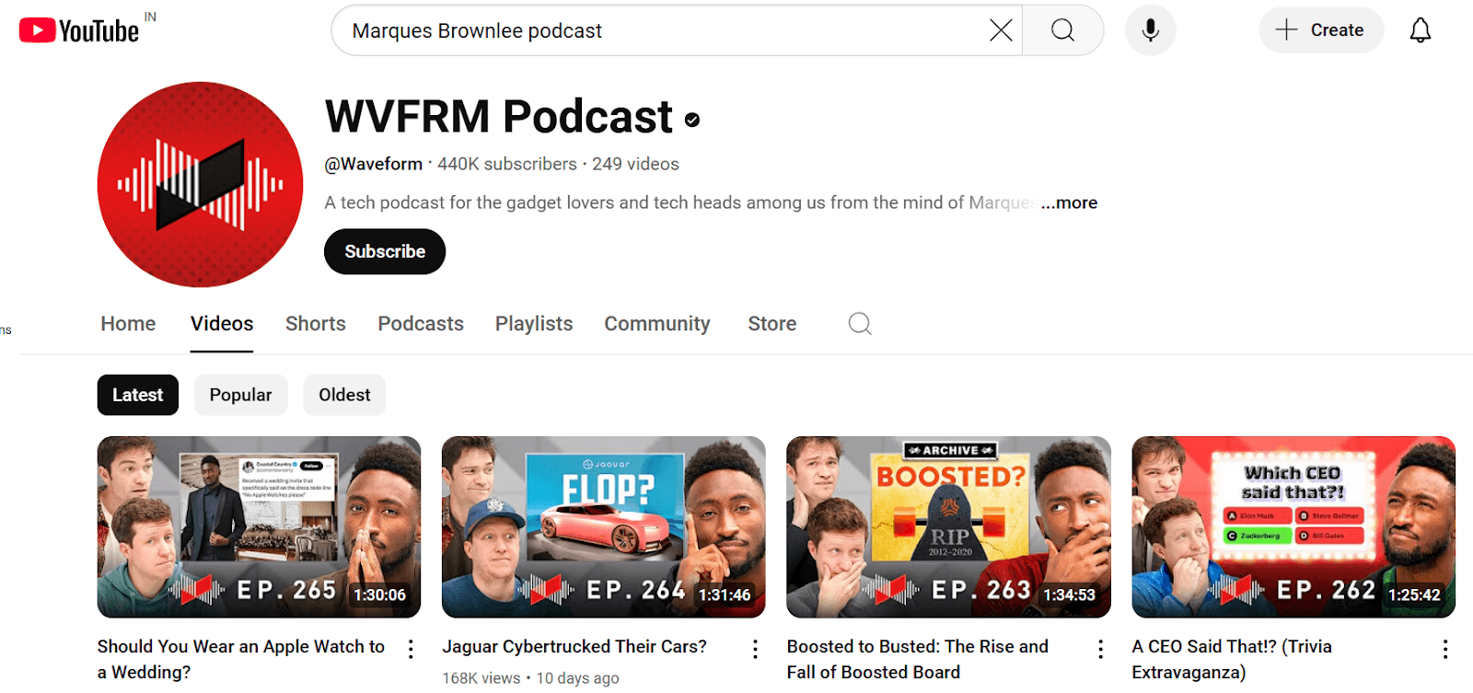This screenshot has height=693, width=1473.
Task: Select the Videos tab
Action: [222, 324]
